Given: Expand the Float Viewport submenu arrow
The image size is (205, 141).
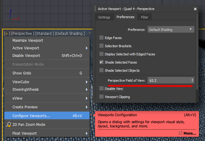Looking at the screenshot, I should tap(87, 133).
